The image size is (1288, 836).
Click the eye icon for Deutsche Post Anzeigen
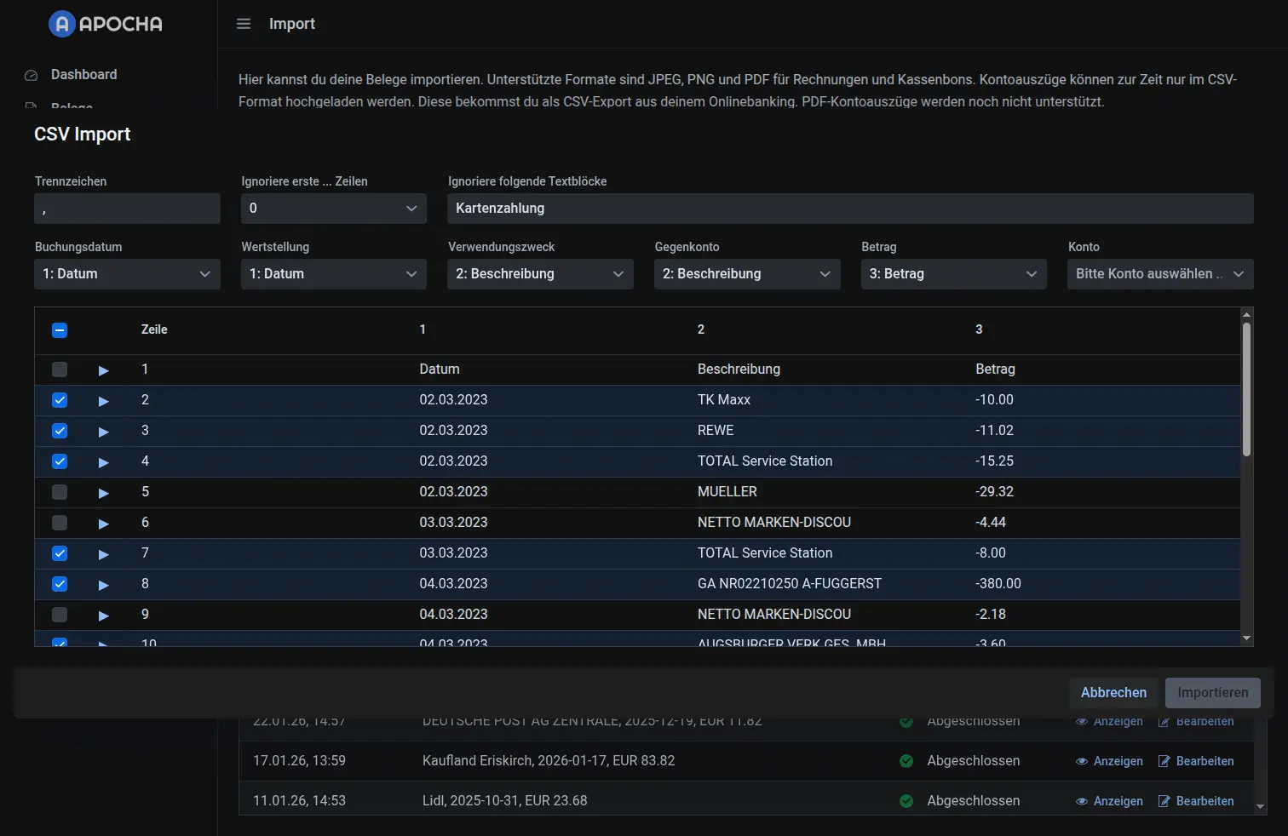pyautogui.click(x=1081, y=721)
